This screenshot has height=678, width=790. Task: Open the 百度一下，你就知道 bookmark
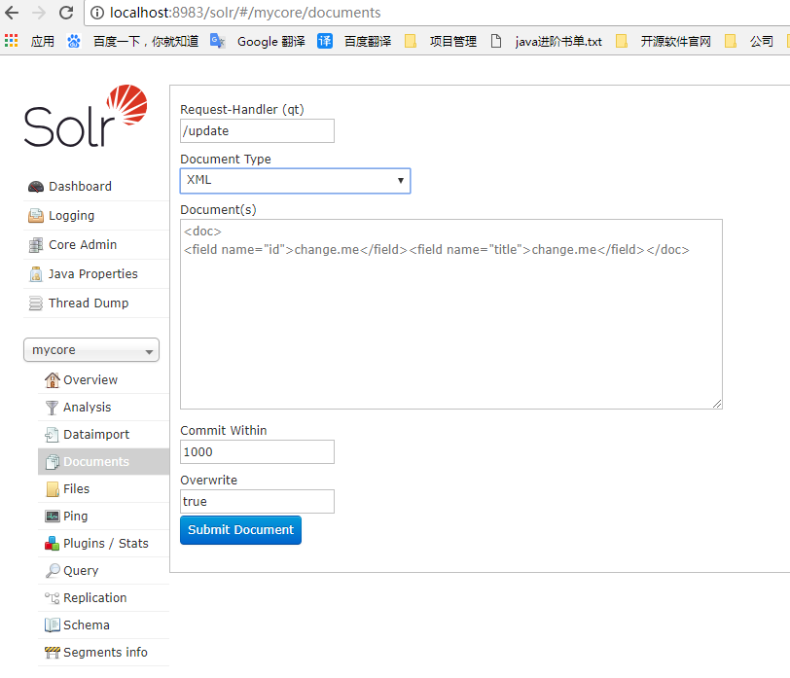[133, 41]
